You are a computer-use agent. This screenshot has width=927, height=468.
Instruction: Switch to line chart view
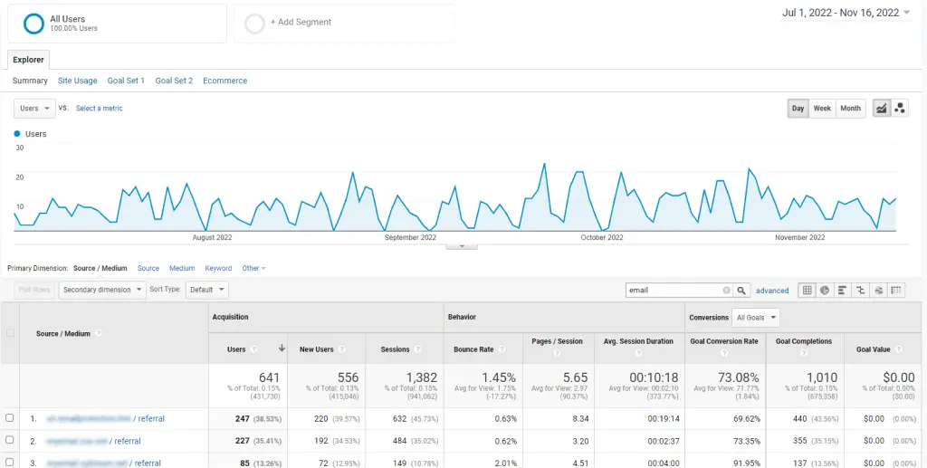click(882, 108)
